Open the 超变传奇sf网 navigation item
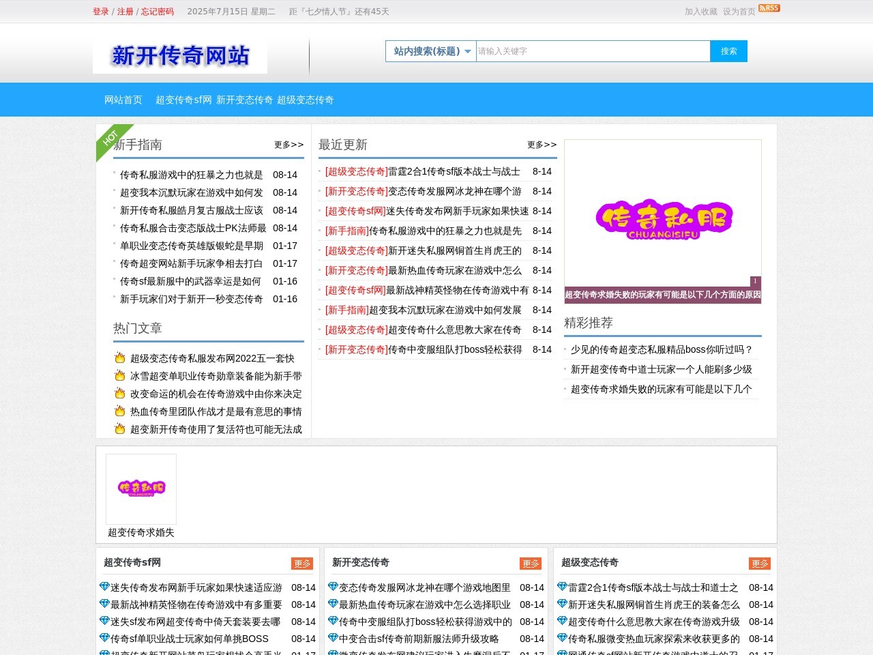This screenshot has height=655, width=873. (183, 100)
